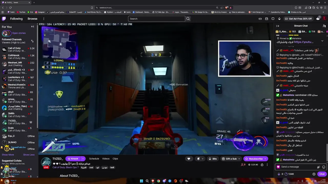Open chat community users icon
This screenshot has width=328, height=184.
tap(324, 26)
